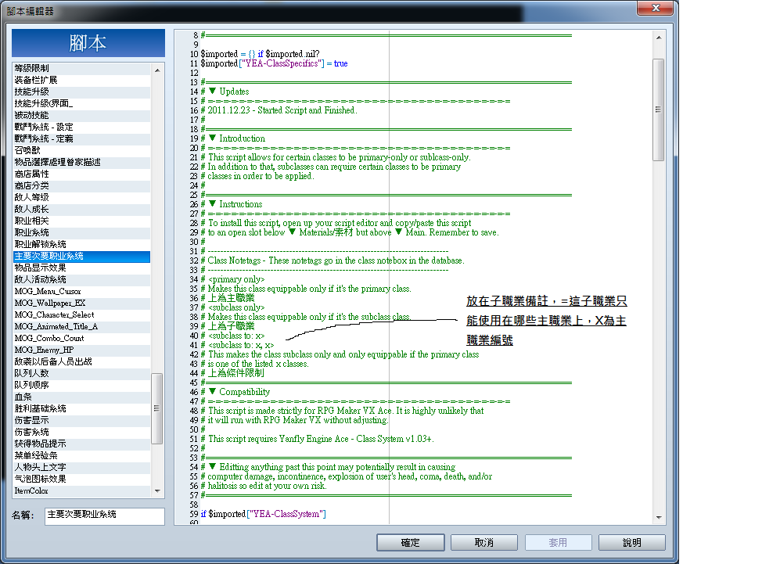This screenshot has width=780, height=564.
Task: Select the 敌人活动系统 script
Action: click(81, 279)
